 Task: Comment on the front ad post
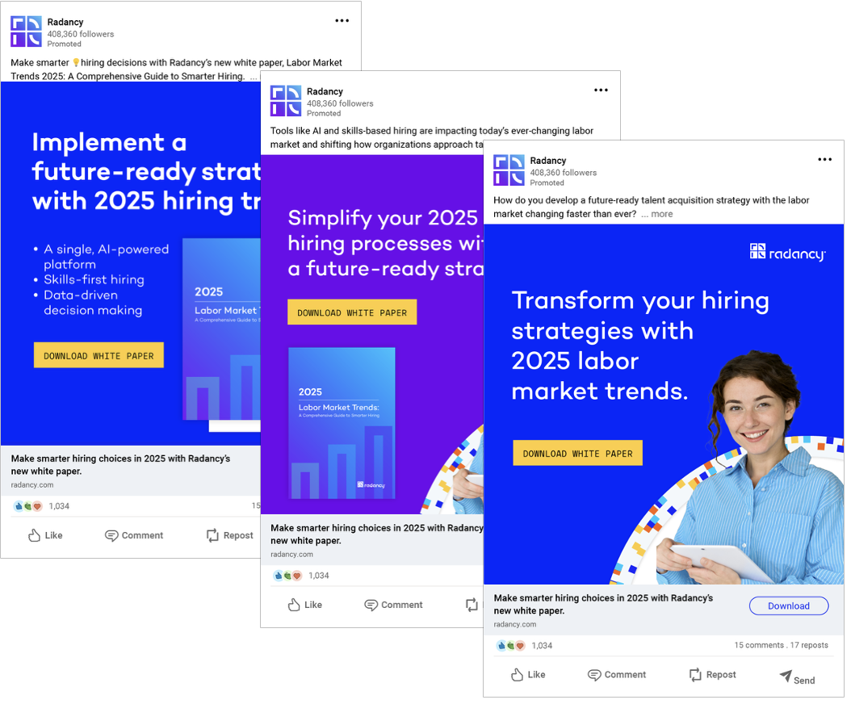617,675
